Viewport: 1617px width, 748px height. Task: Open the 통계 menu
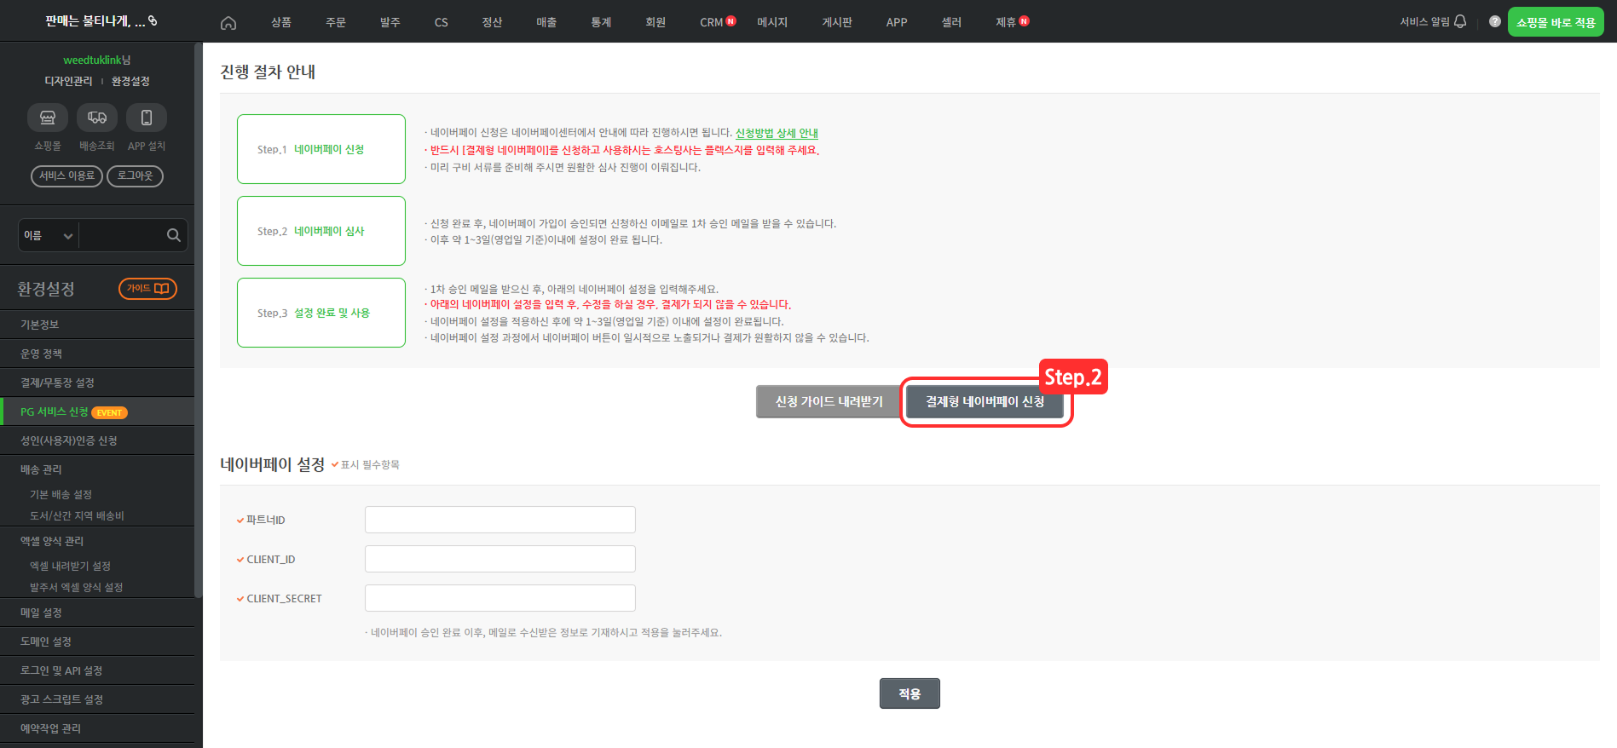point(601,22)
